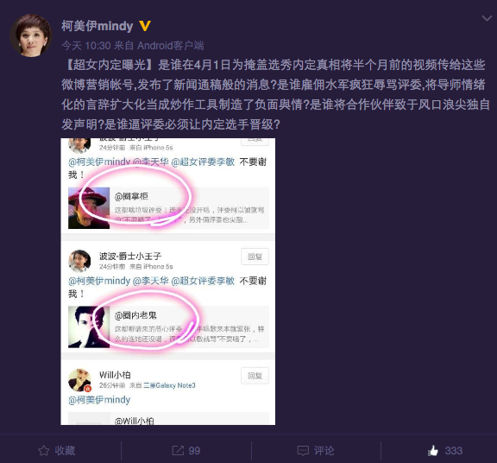Image resolution: width=497 pixels, height=463 pixels.
Task: Open the 柯美伊mindy username link
Action: 98,26
